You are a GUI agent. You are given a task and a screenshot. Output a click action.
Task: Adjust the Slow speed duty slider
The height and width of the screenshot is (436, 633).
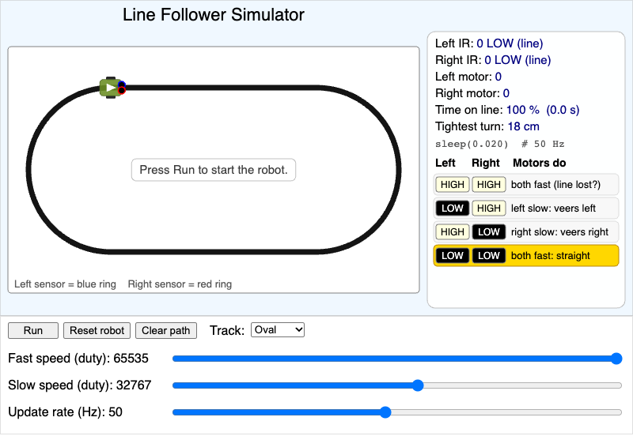(x=397, y=385)
